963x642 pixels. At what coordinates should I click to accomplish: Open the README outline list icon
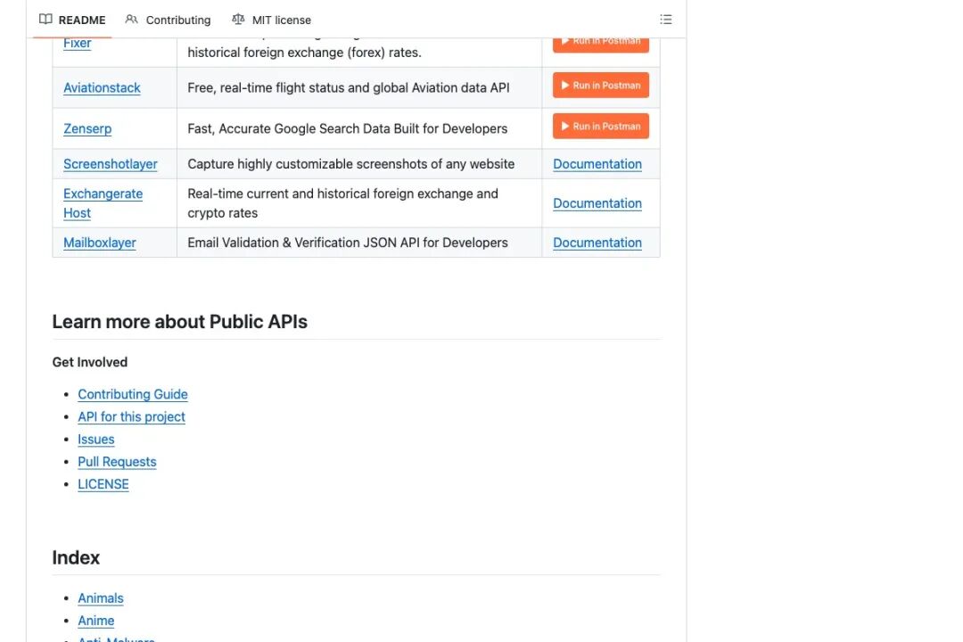[666, 20]
